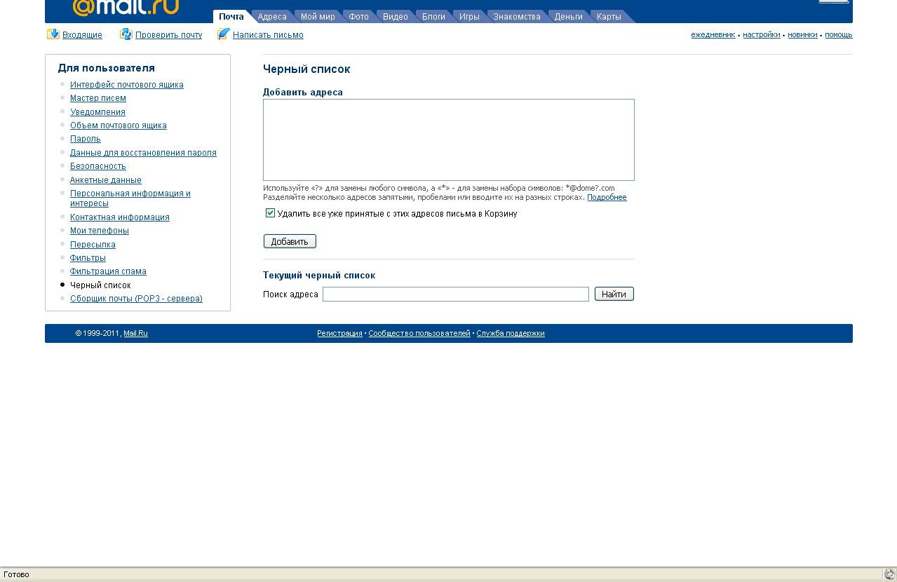The width and height of the screenshot is (897, 582).
Task: Click the Проверить почту link
Action: pyautogui.click(x=168, y=35)
